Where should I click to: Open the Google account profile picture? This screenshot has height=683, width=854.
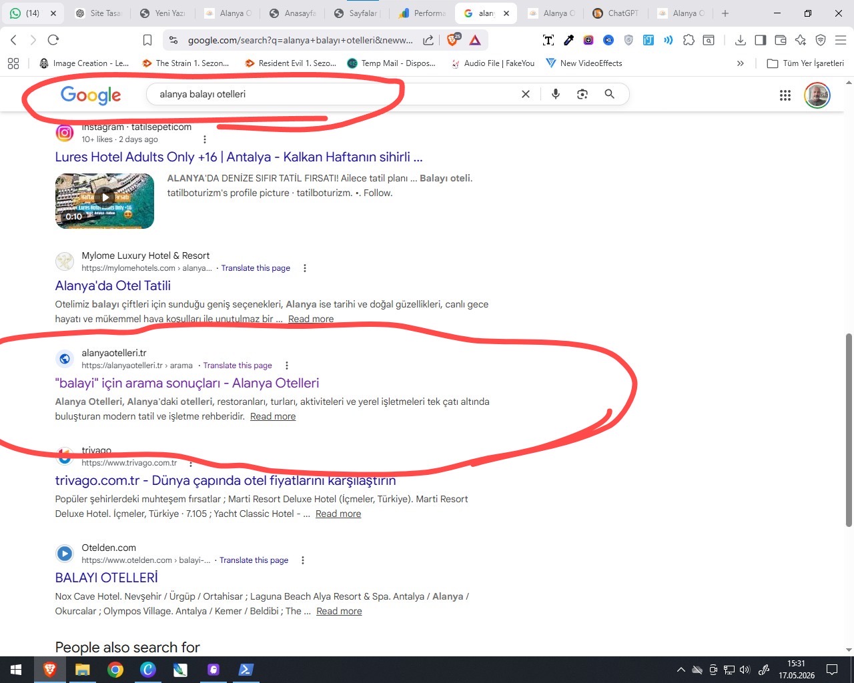[817, 95]
